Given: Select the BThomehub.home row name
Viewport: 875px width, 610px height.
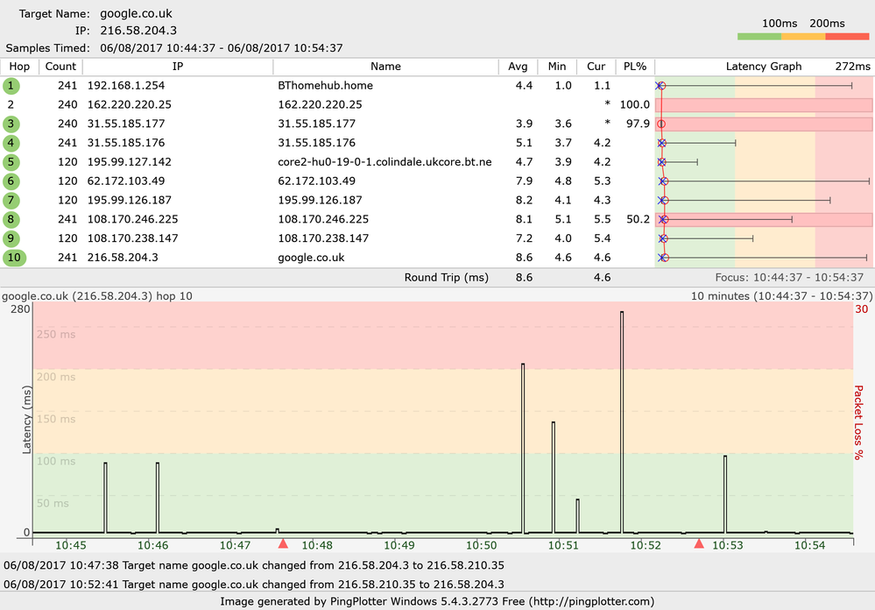Looking at the screenshot, I should tap(325, 86).
